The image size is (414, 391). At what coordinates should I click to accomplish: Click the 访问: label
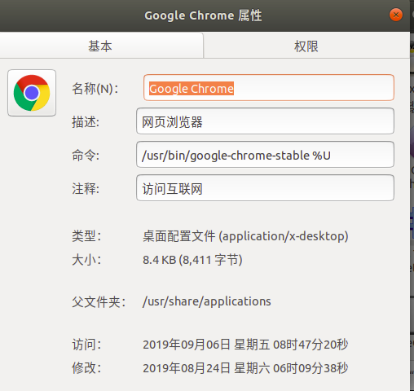coord(86,345)
